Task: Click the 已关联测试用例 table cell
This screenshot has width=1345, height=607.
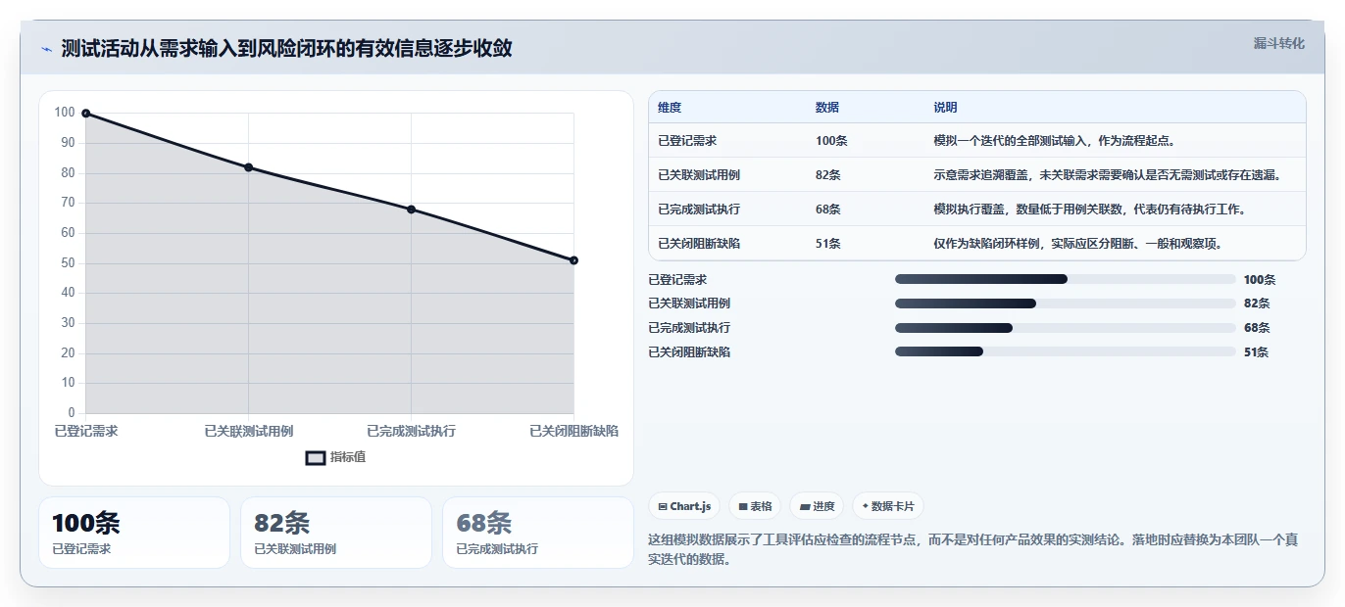Action: tap(699, 175)
